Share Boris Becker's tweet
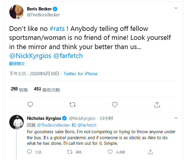Viewport: 184px width, 160px height. (x=157, y=104)
